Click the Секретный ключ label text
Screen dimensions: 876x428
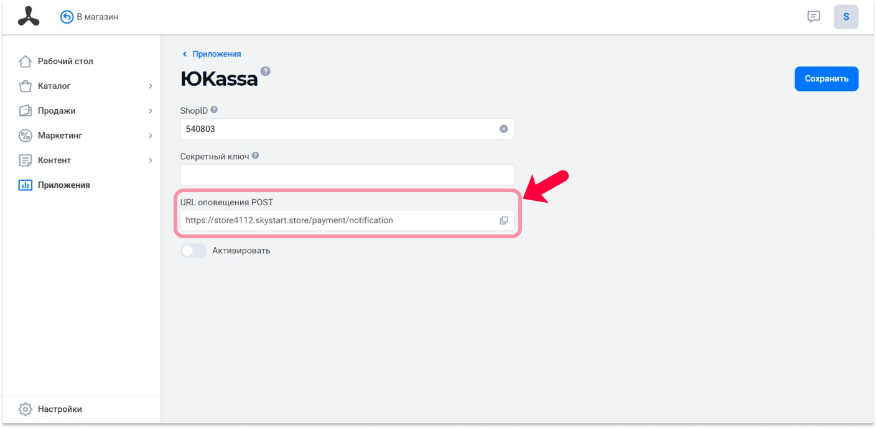(x=215, y=157)
